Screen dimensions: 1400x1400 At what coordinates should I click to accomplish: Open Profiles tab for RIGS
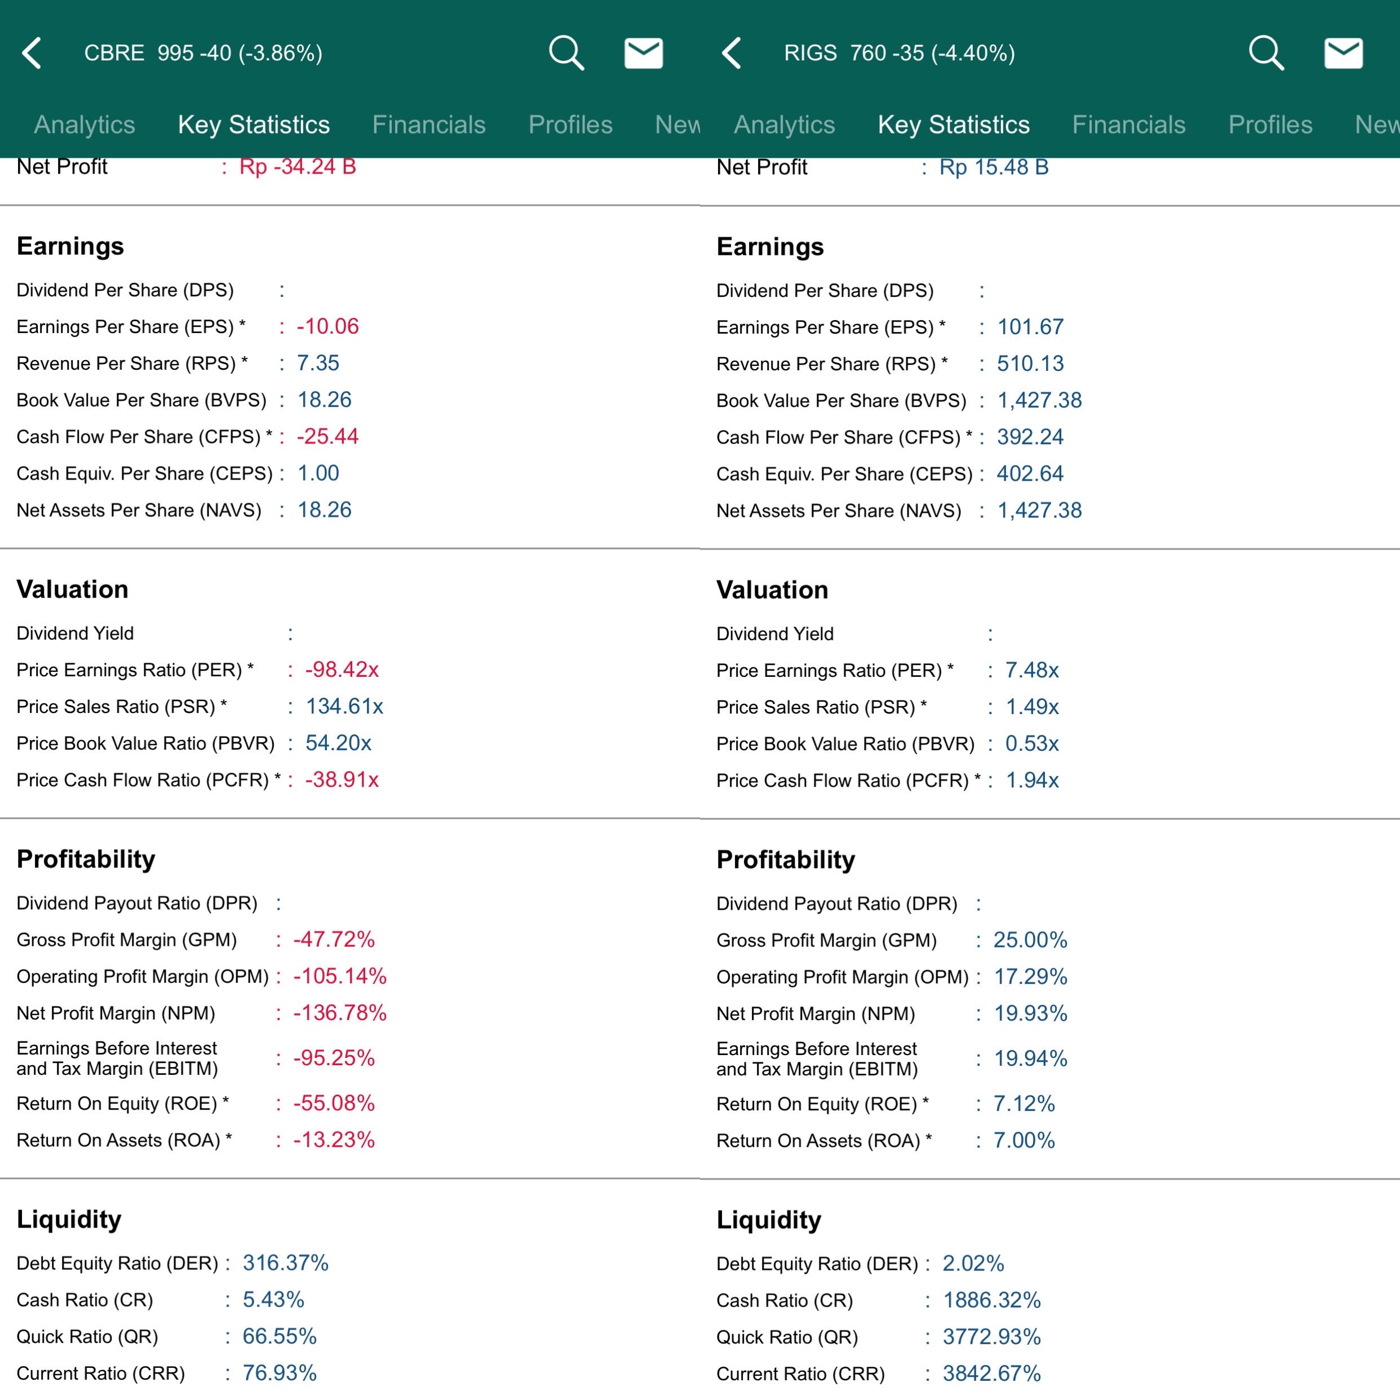click(x=1270, y=125)
